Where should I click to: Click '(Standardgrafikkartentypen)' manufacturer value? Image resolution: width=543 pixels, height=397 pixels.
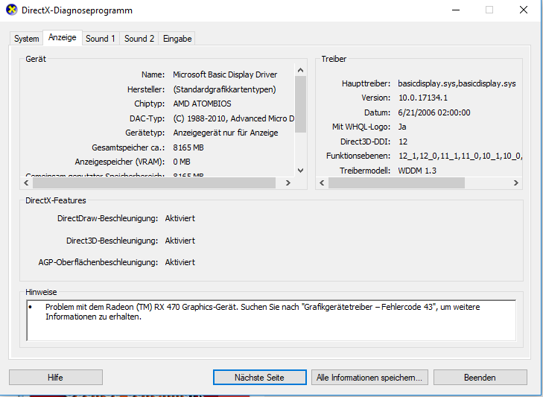224,89
